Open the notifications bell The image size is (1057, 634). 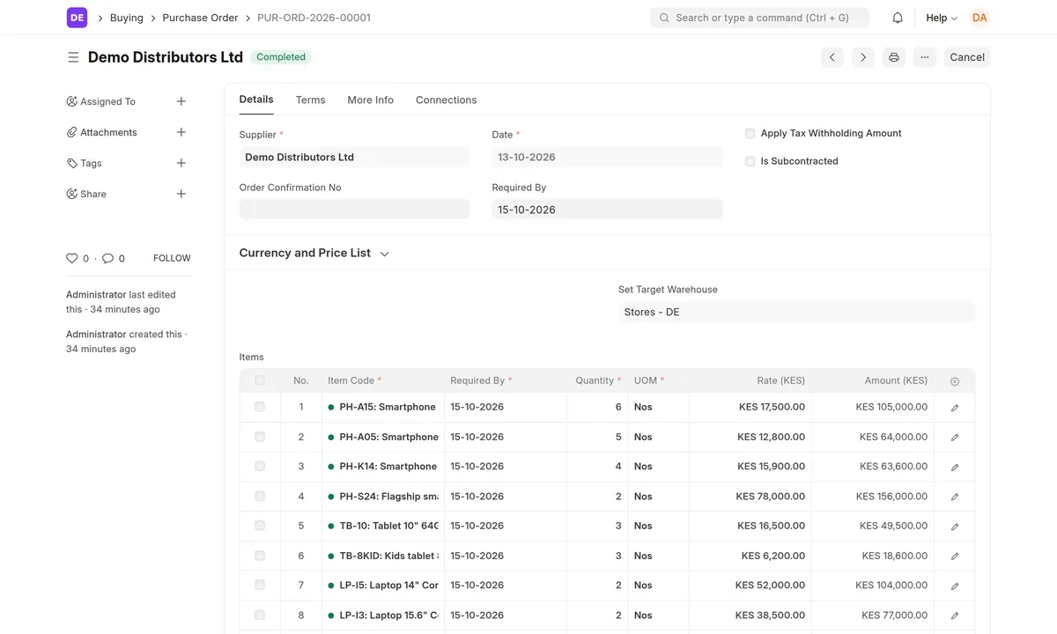[898, 18]
